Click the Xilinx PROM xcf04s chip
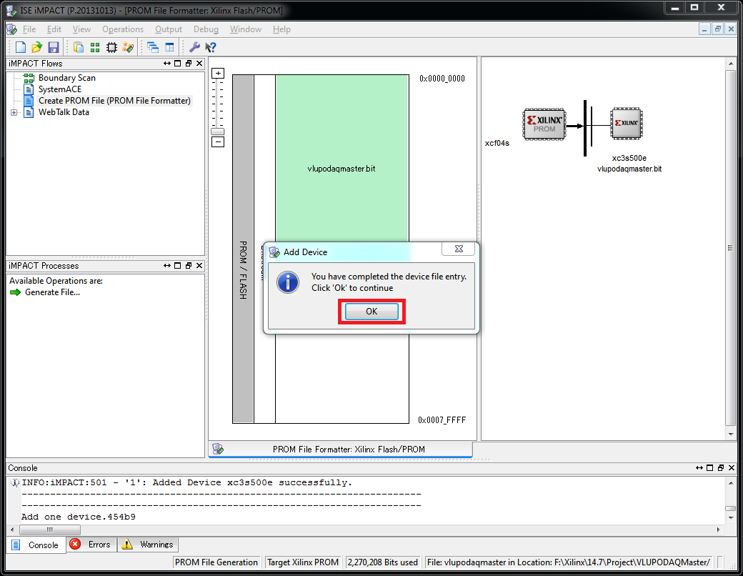The image size is (743, 576). point(544,124)
